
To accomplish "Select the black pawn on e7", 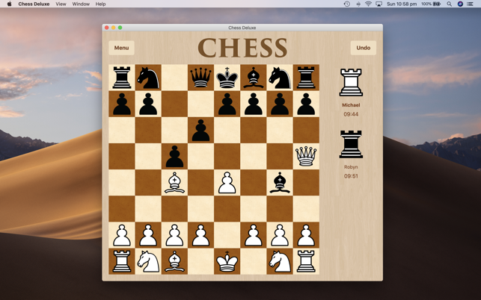I will [227, 104].
